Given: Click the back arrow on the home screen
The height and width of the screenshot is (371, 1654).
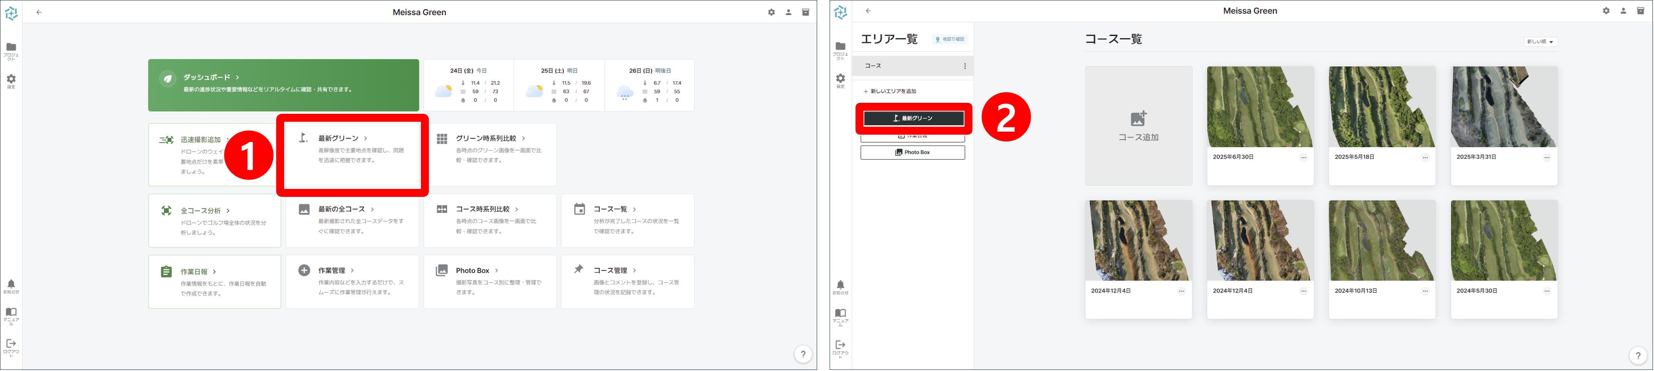Looking at the screenshot, I should point(40,11).
